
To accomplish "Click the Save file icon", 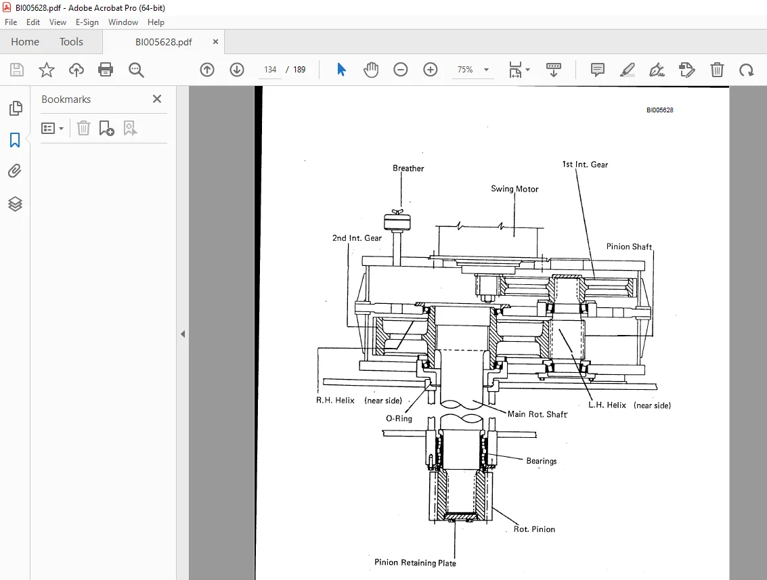I will click(x=17, y=70).
